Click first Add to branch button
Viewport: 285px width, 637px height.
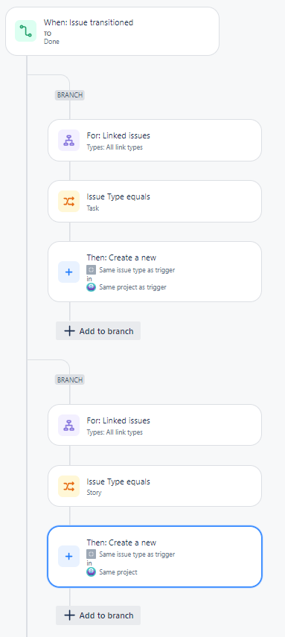coord(98,331)
